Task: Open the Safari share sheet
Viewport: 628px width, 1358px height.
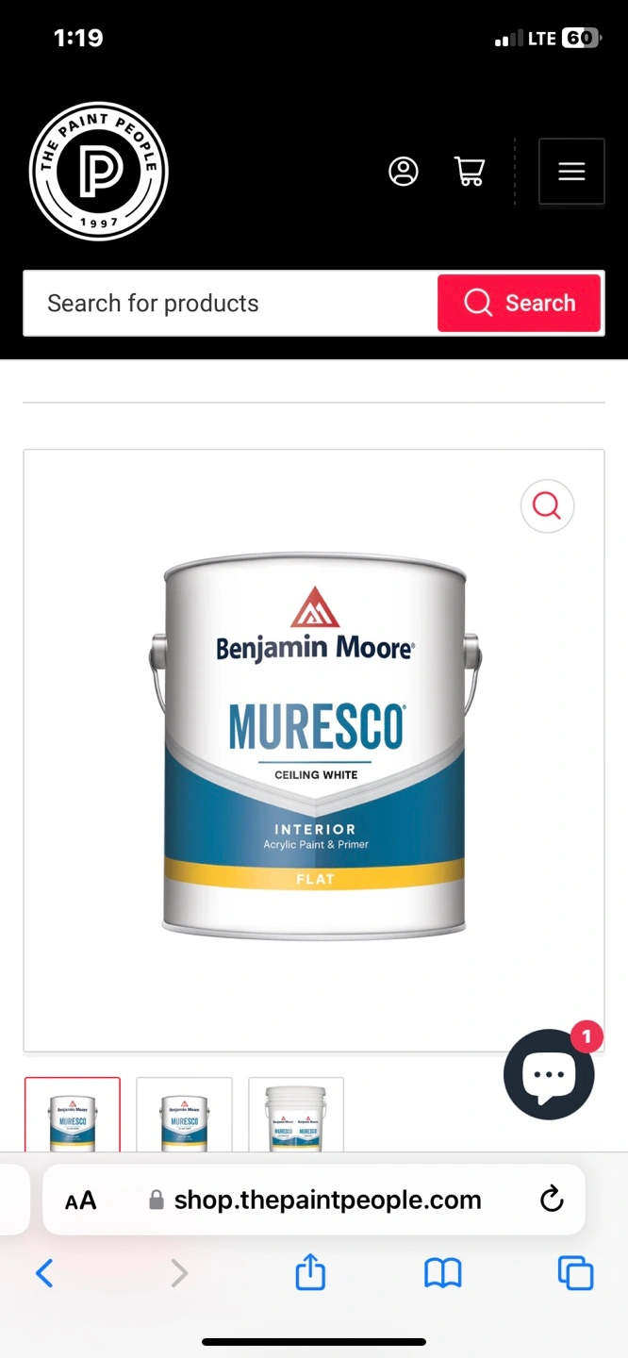Action: click(x=310, y=1272)
